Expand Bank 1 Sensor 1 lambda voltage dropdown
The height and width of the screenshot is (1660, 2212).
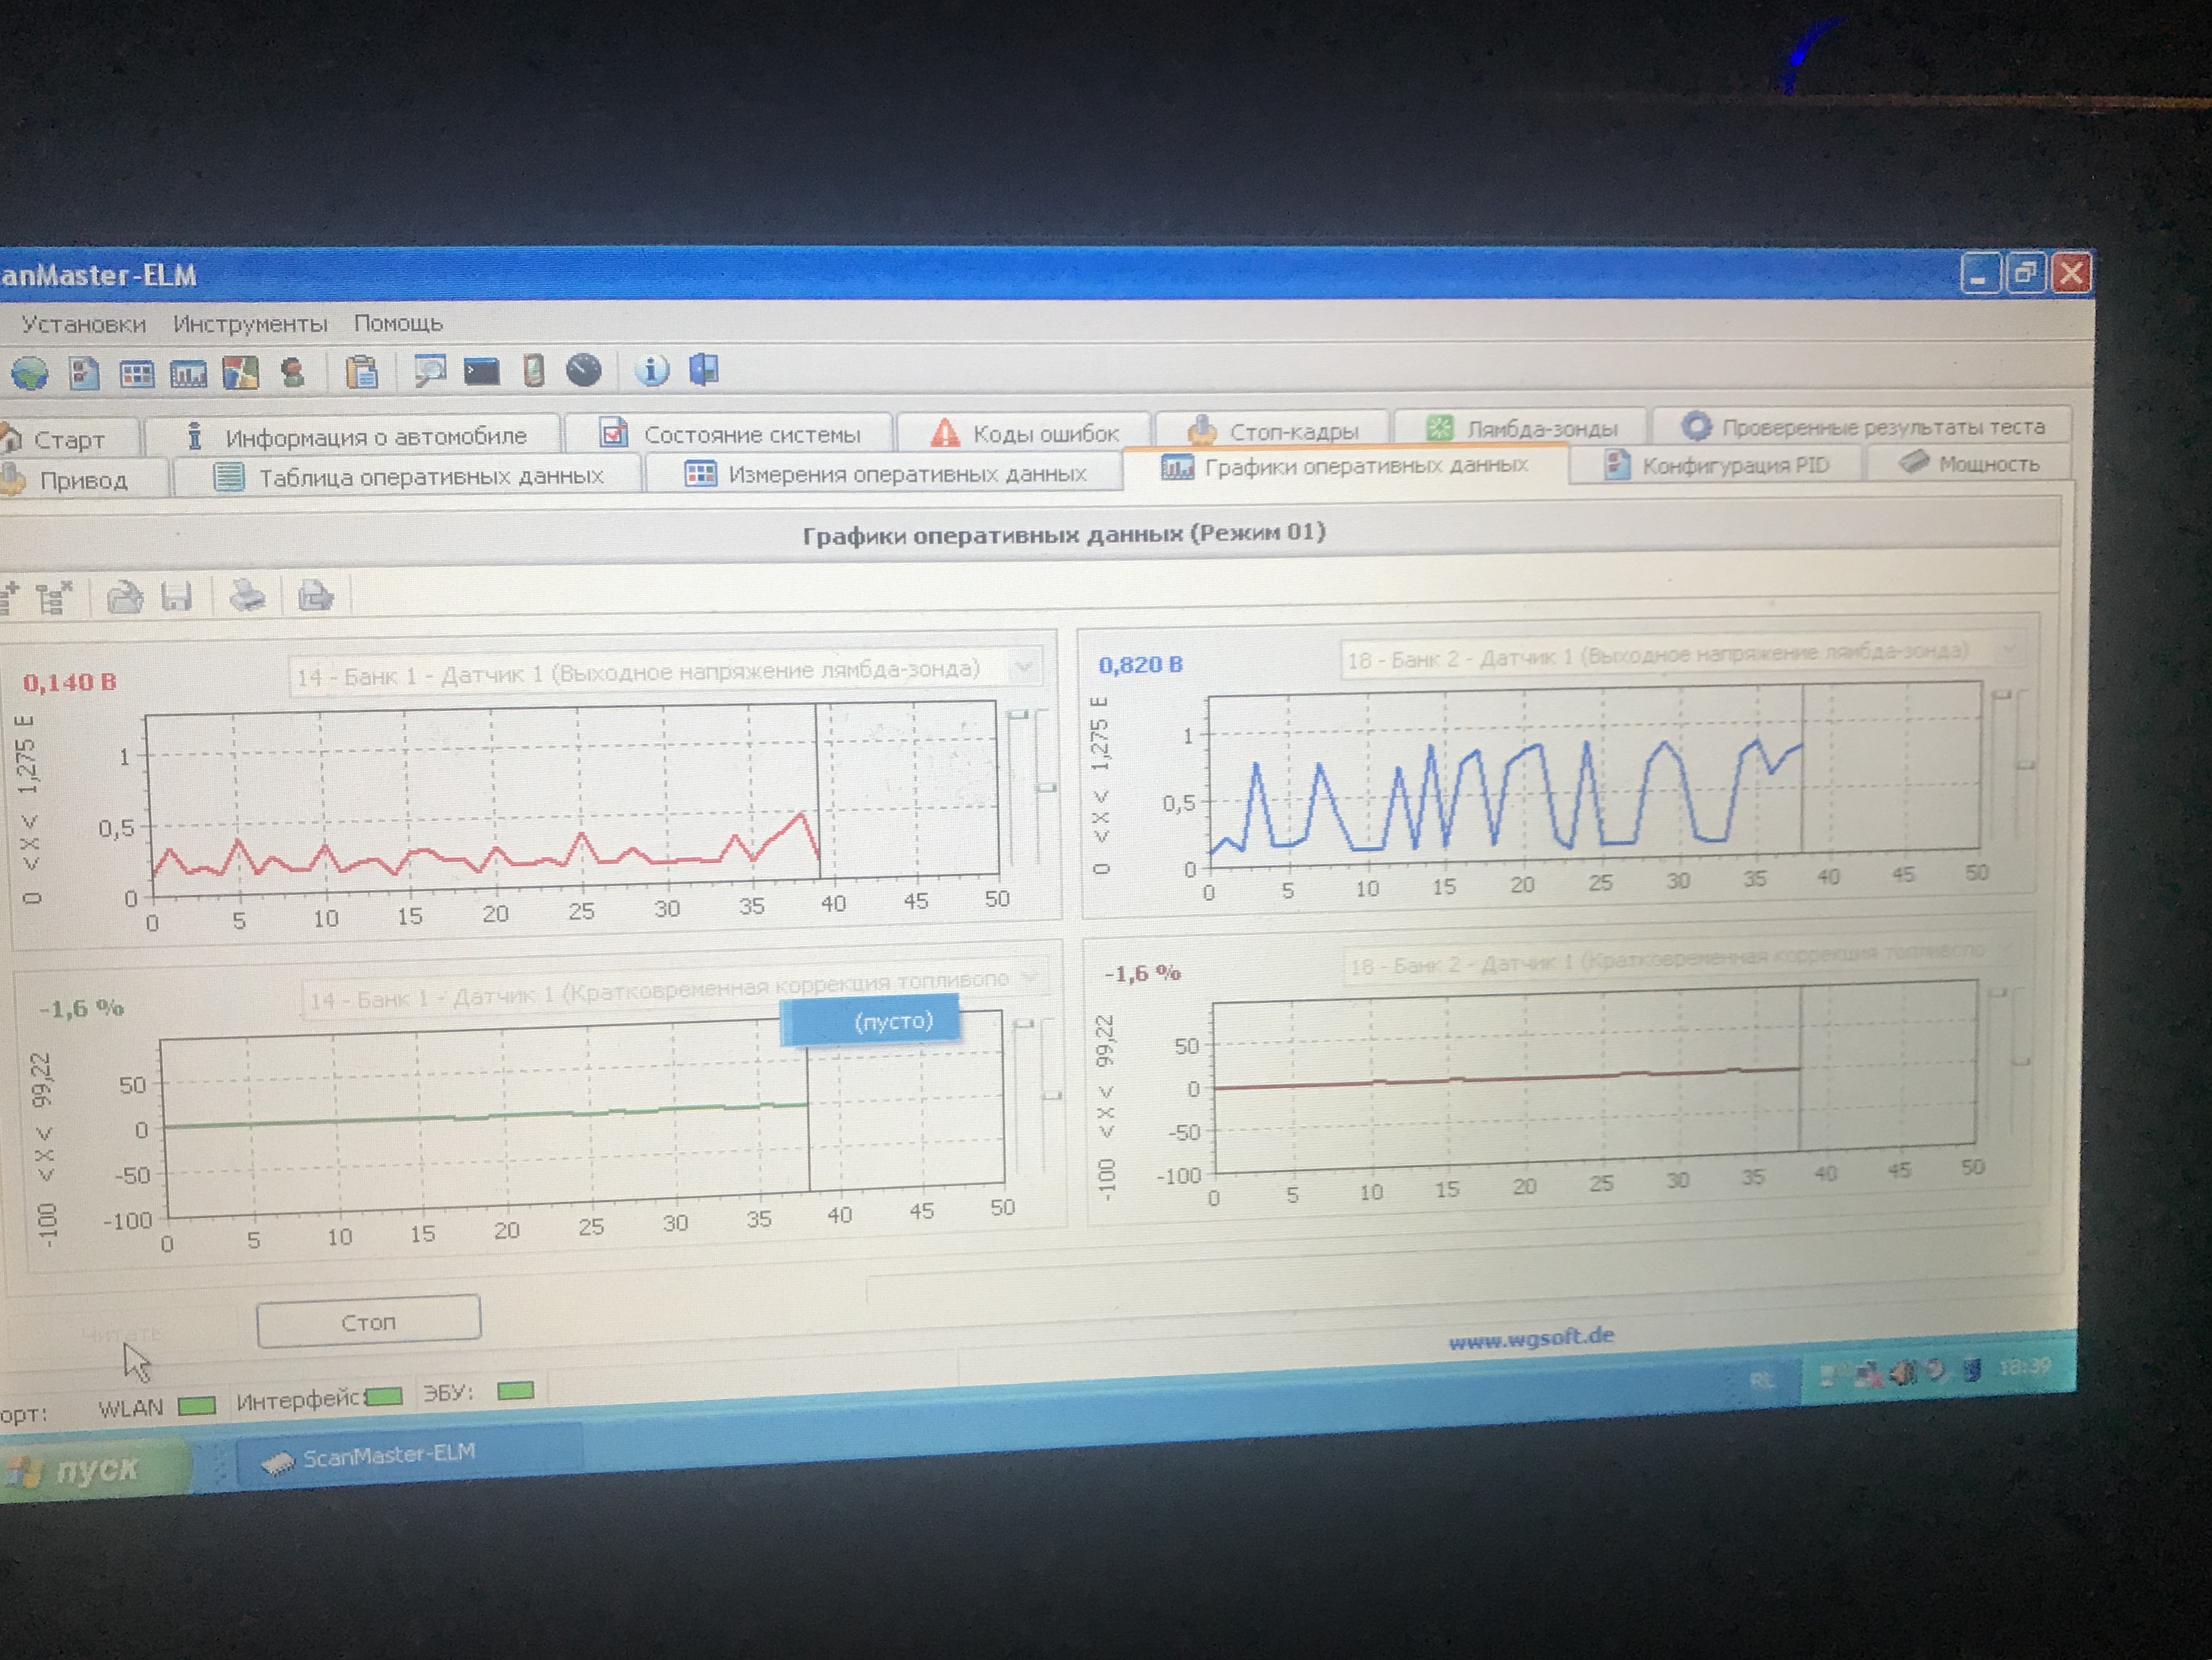pyautogui.click(x=1023, y=667)
